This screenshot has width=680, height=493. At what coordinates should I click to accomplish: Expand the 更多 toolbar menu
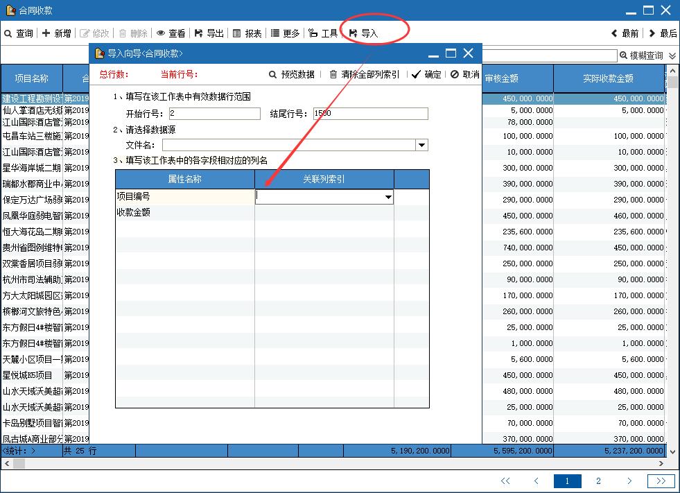285,33
